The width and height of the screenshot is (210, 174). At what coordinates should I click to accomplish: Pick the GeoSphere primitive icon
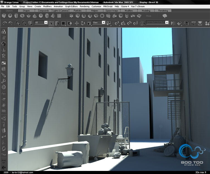pos(41,16)
